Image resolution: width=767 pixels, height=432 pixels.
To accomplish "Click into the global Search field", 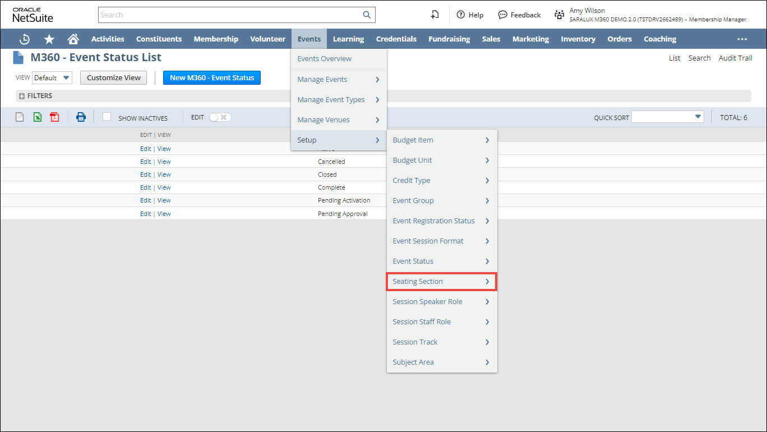I will (x=230, y=15).
